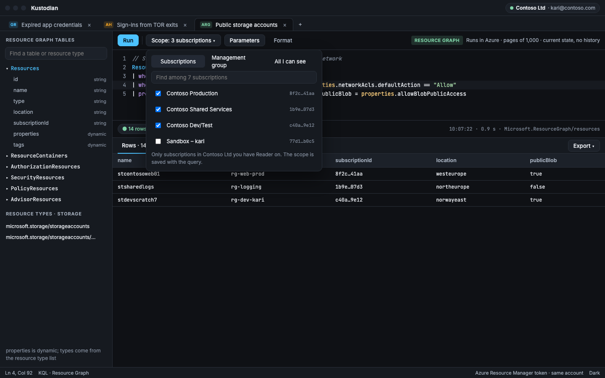605x378 pixels.
Task: Select the properties column in schema
Action: (x=56, y=134)
